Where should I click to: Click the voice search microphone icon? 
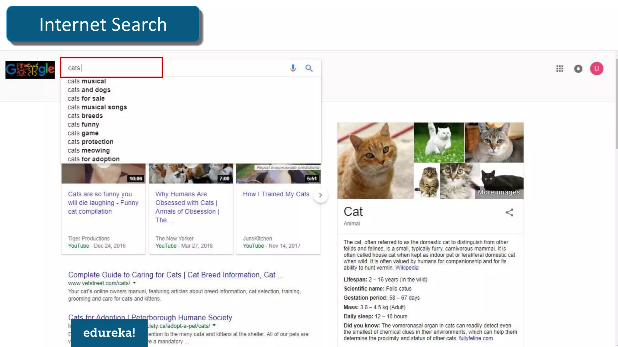[x=293, y=68]
